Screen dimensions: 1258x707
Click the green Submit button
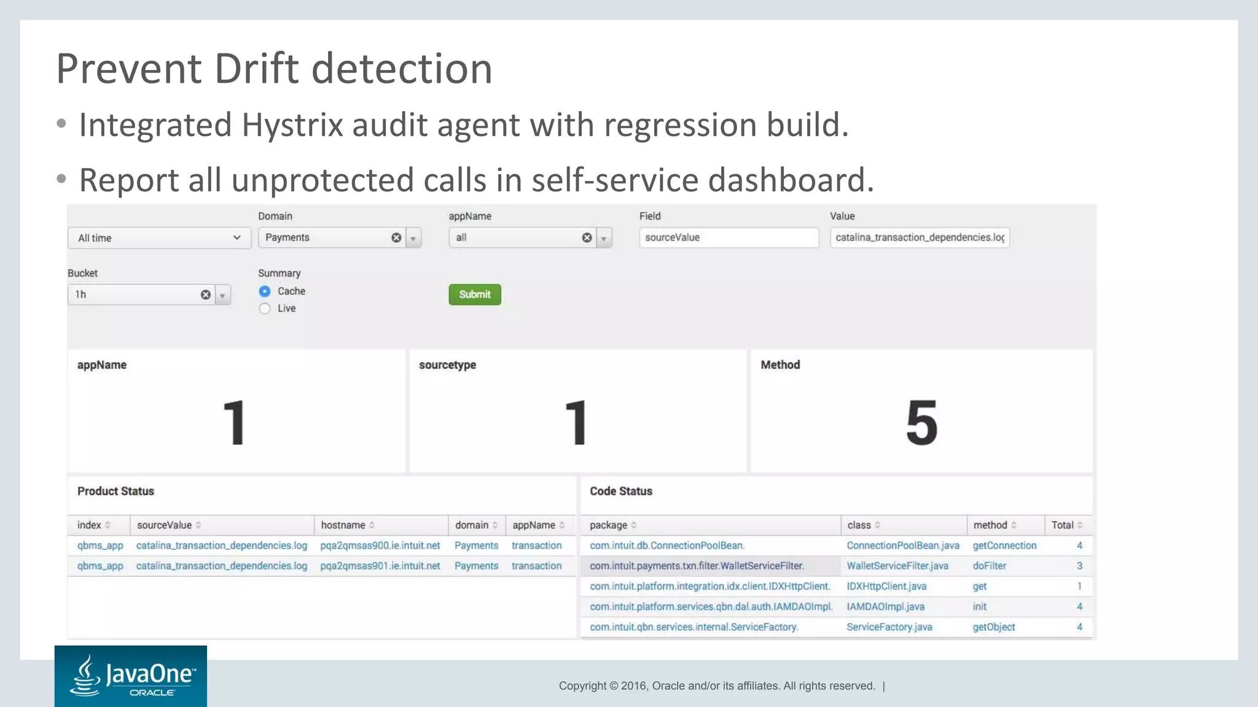coord(475,295)
